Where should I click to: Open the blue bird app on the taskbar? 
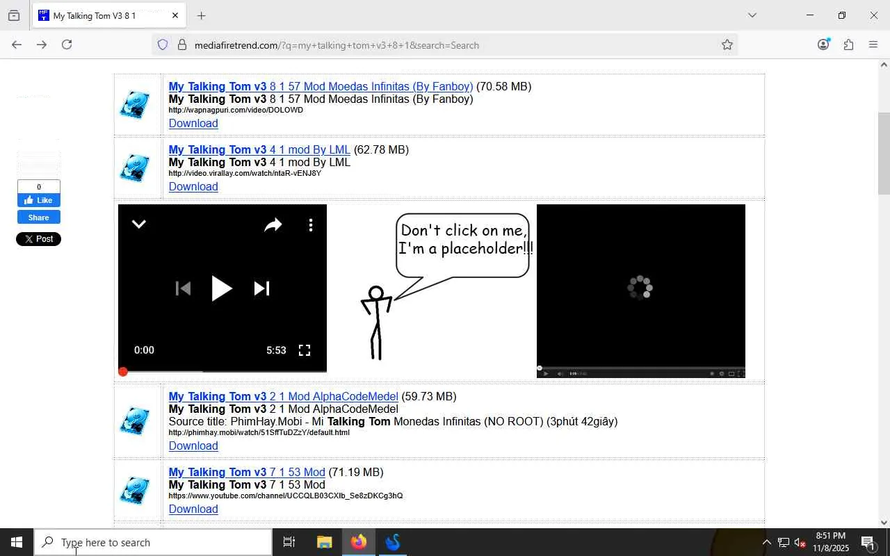click(x=393, y=542)
